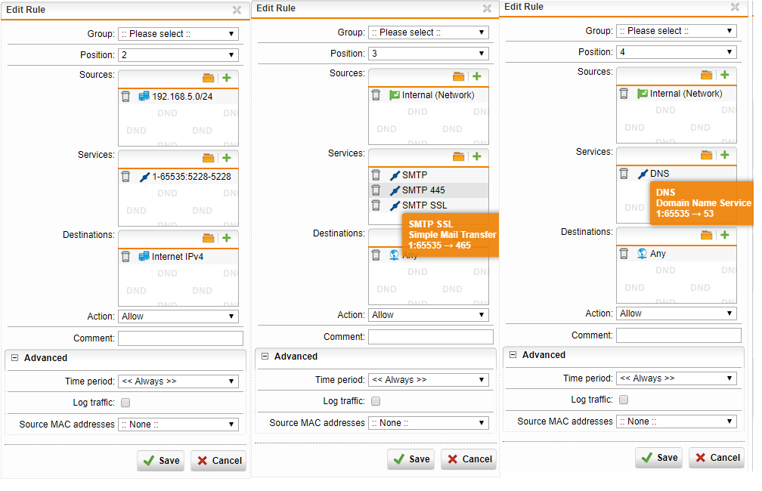The height and width of the screenshot is (491, 762).
Task: Expand Group dropdown in Position 3 rule
Action: pos(428,32)
